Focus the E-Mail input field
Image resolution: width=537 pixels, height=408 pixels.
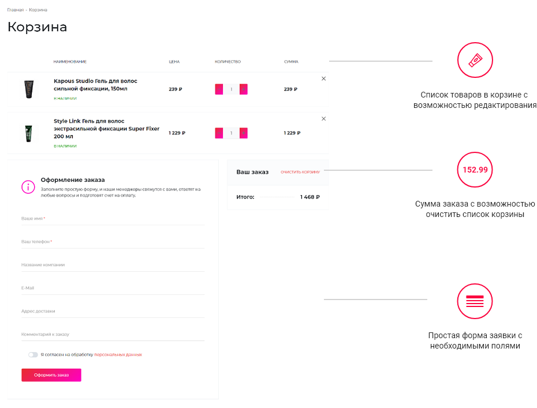[x=113, y=288]
